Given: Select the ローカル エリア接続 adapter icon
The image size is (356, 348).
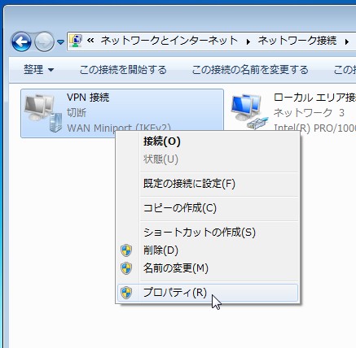Looking at the screenshot, I should 249,111.
